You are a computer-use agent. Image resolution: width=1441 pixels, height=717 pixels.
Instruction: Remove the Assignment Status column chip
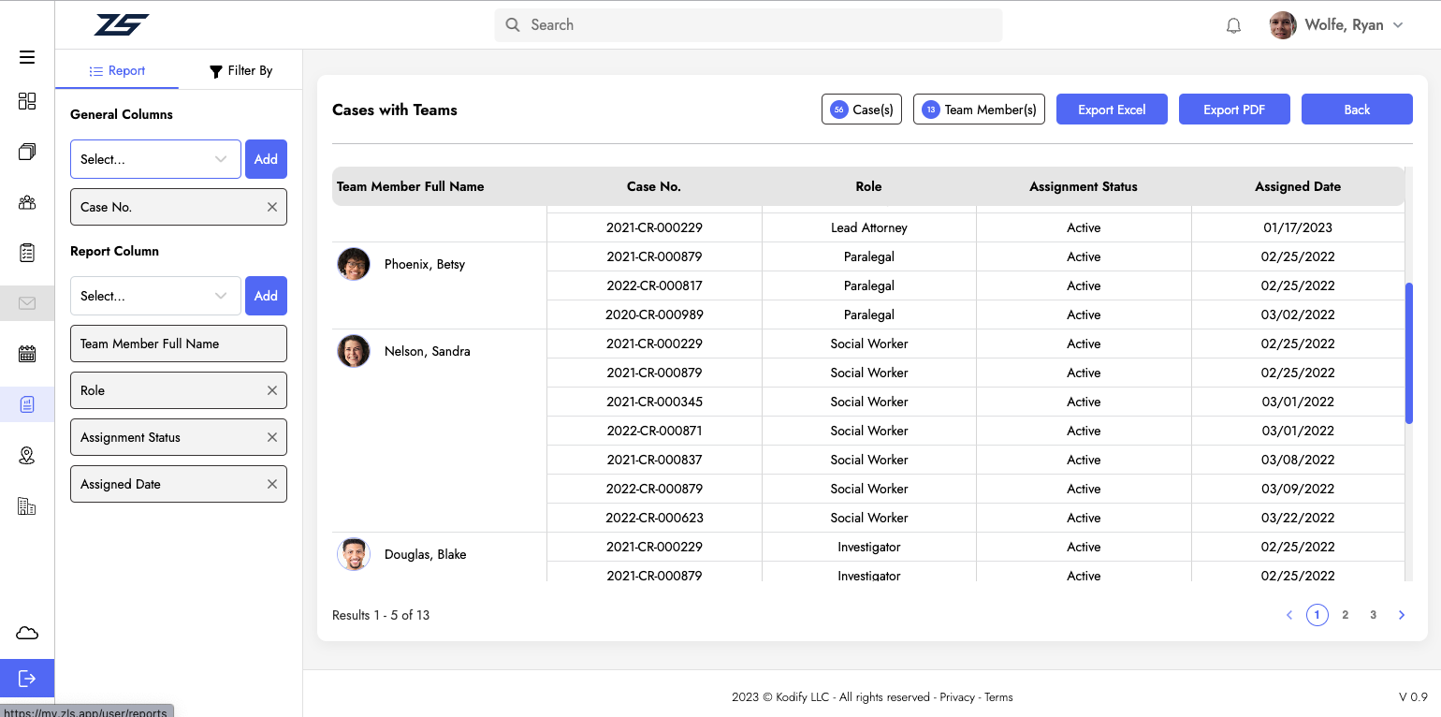coord(272,437)
